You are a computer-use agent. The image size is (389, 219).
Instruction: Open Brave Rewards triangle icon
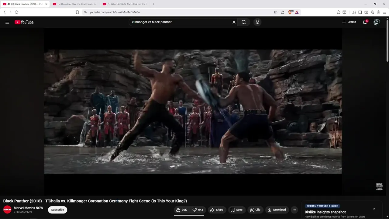point(297,12)
